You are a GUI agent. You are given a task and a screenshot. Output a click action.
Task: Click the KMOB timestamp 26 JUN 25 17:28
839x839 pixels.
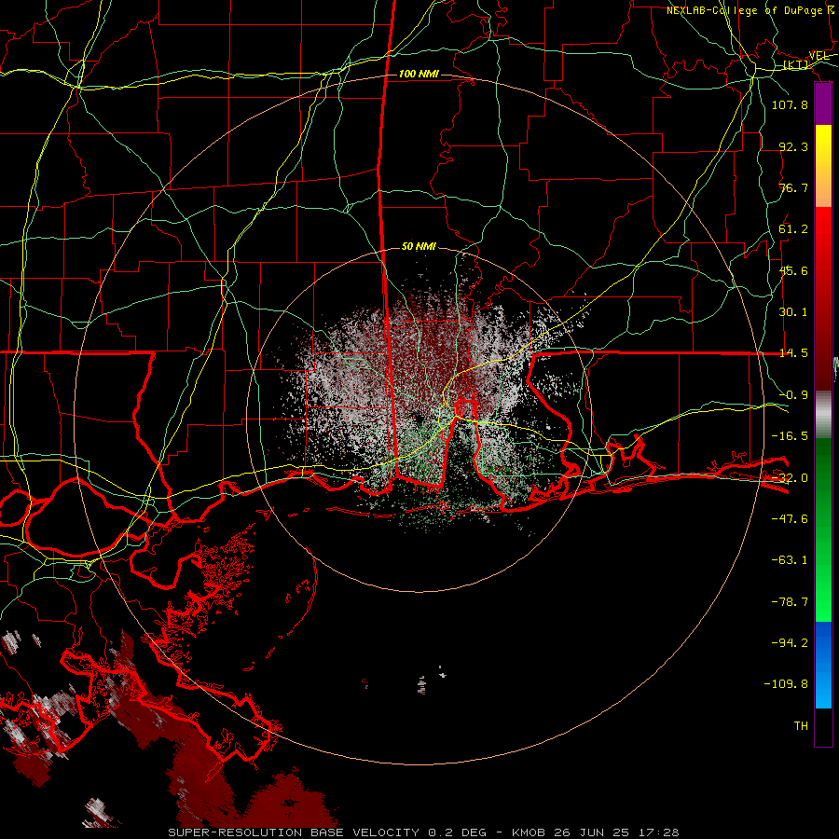click(596, 832)
